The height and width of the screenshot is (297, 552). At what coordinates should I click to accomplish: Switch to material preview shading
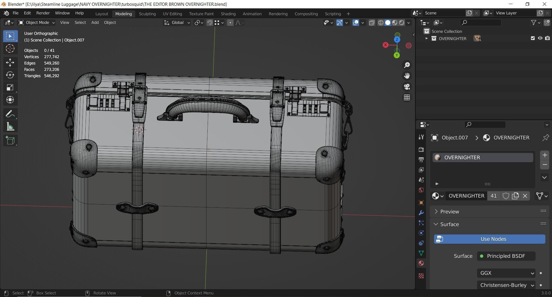[395, 22]
